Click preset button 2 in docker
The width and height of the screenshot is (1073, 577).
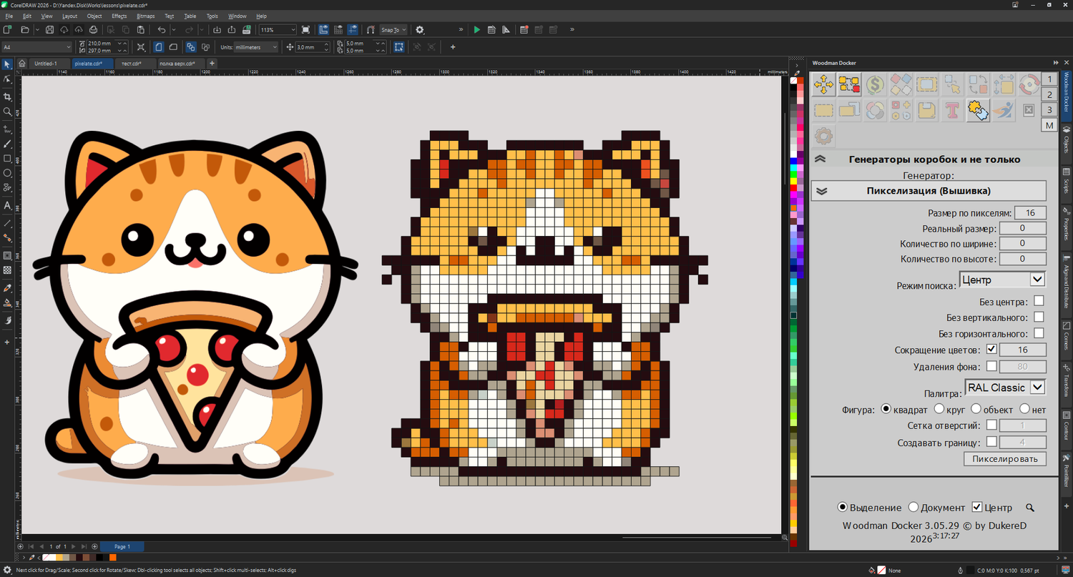click(x=1049, y=94)
